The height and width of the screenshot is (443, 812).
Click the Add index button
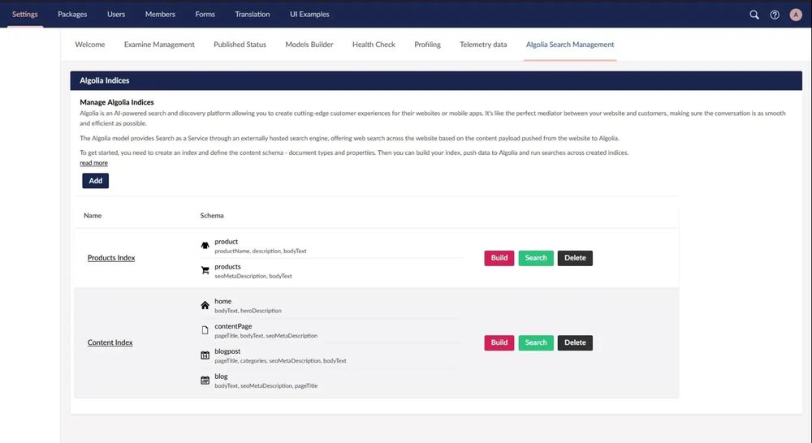tap(95, 181)
